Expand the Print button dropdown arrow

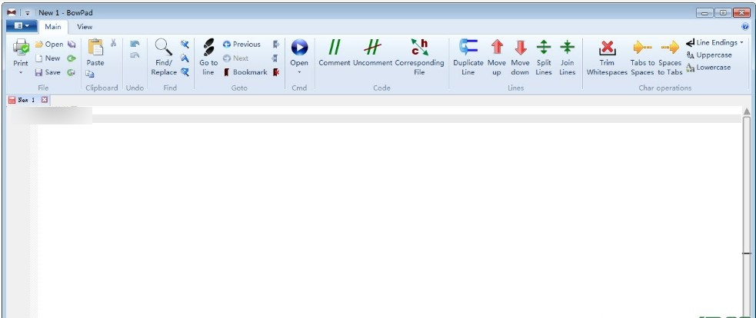(21, 73)
